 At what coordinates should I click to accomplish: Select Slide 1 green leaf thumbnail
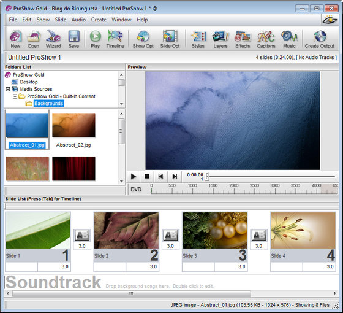point(38,230)
